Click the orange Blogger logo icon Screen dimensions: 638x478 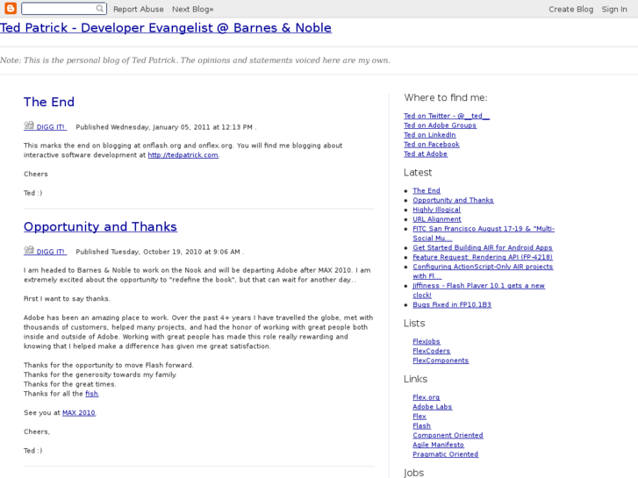click(x=11, y=8)
